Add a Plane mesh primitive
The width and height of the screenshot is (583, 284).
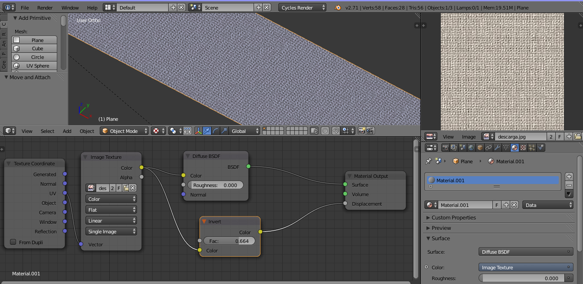point(34,40)
